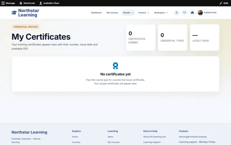Click the Explore footer heading

point(76,131)
